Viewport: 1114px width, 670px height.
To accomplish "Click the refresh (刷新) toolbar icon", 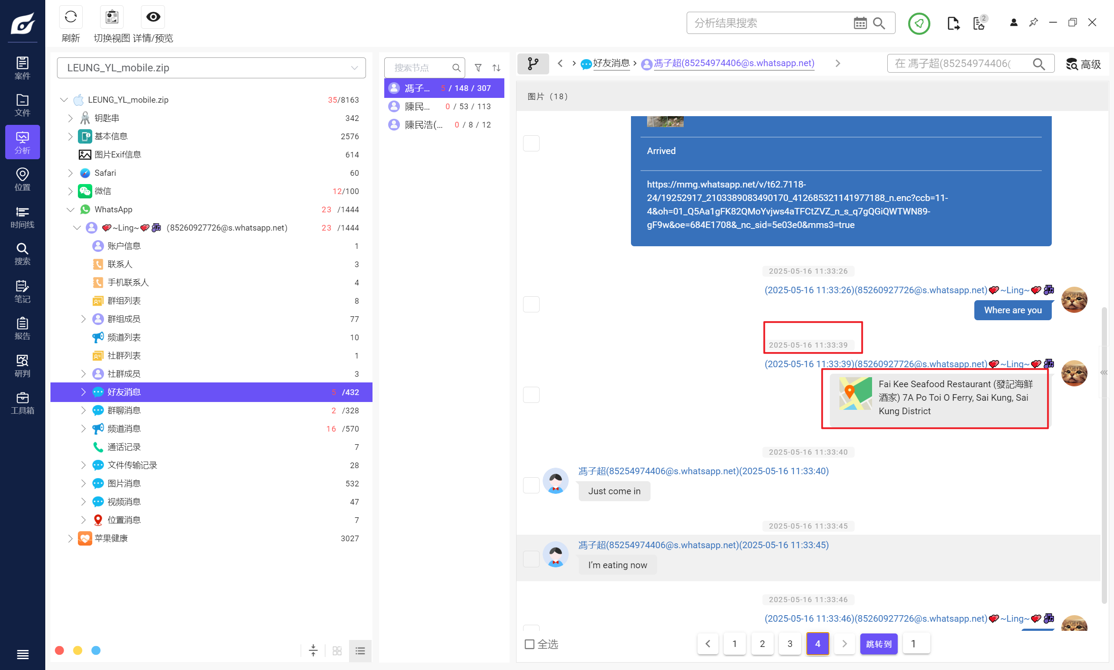I will (70, 17).
